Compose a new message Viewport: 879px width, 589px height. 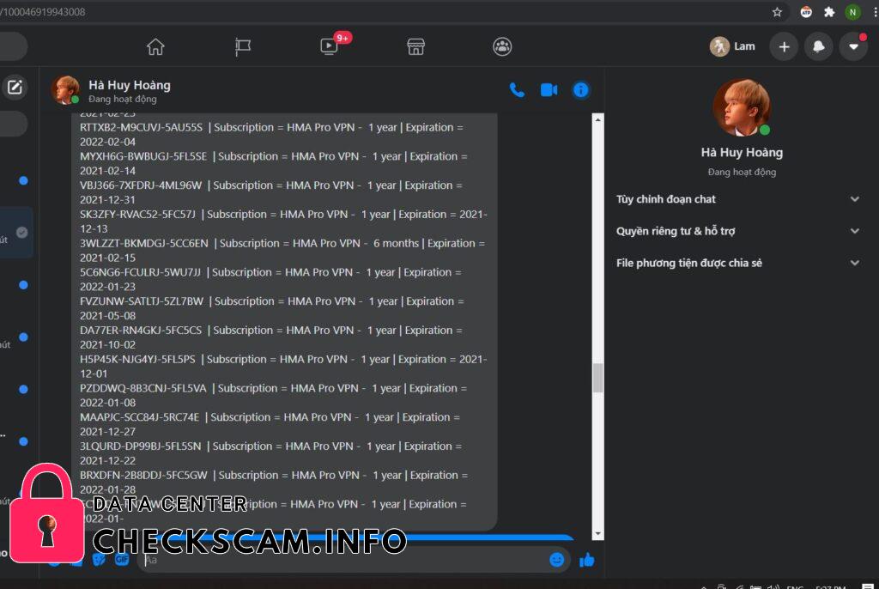tap(15, 87)
